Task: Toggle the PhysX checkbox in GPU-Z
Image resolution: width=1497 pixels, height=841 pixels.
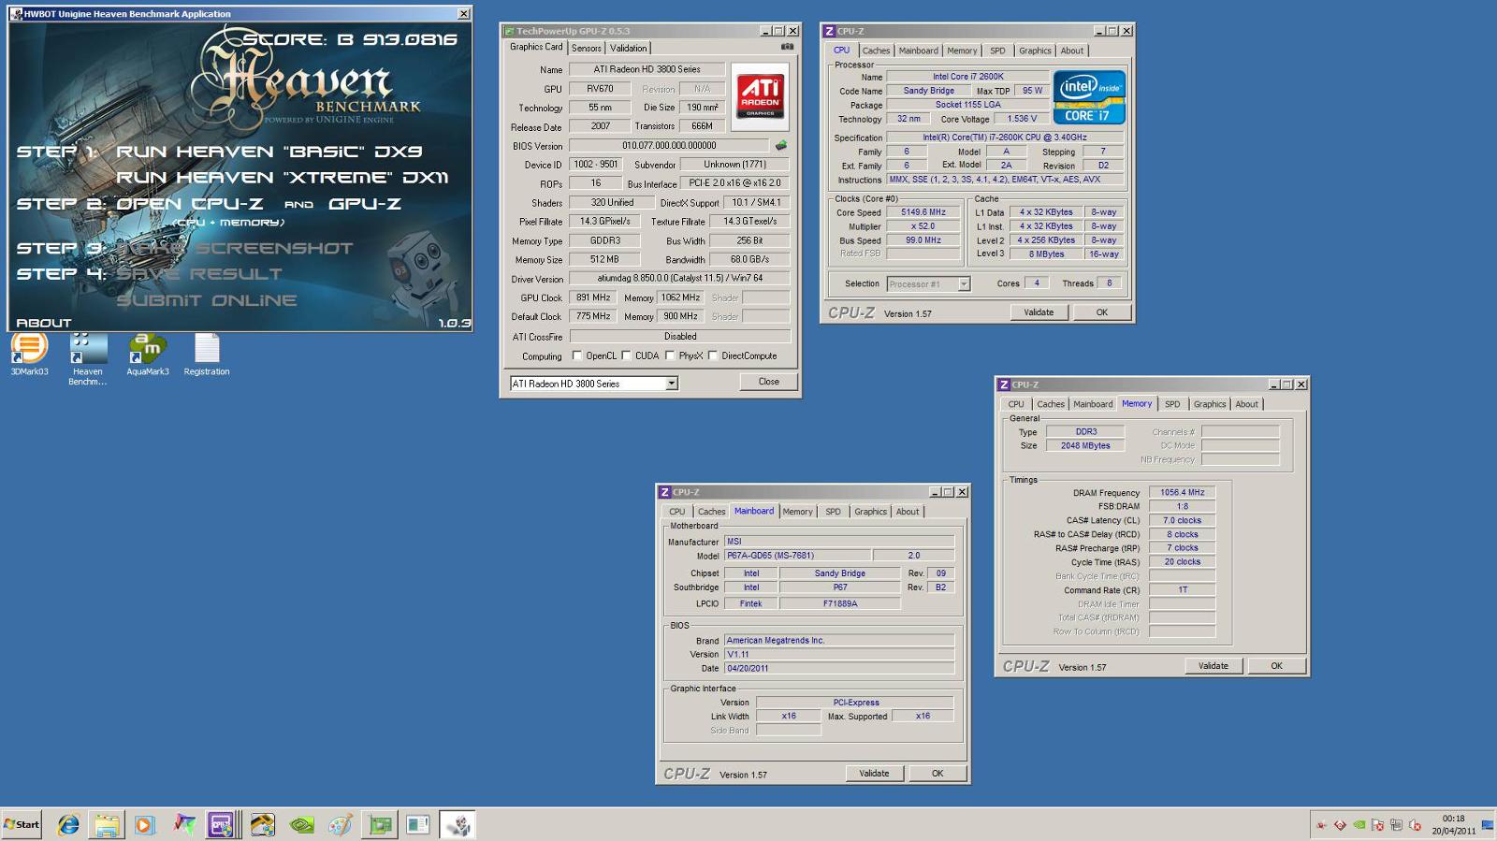Action: pos(670,355)
